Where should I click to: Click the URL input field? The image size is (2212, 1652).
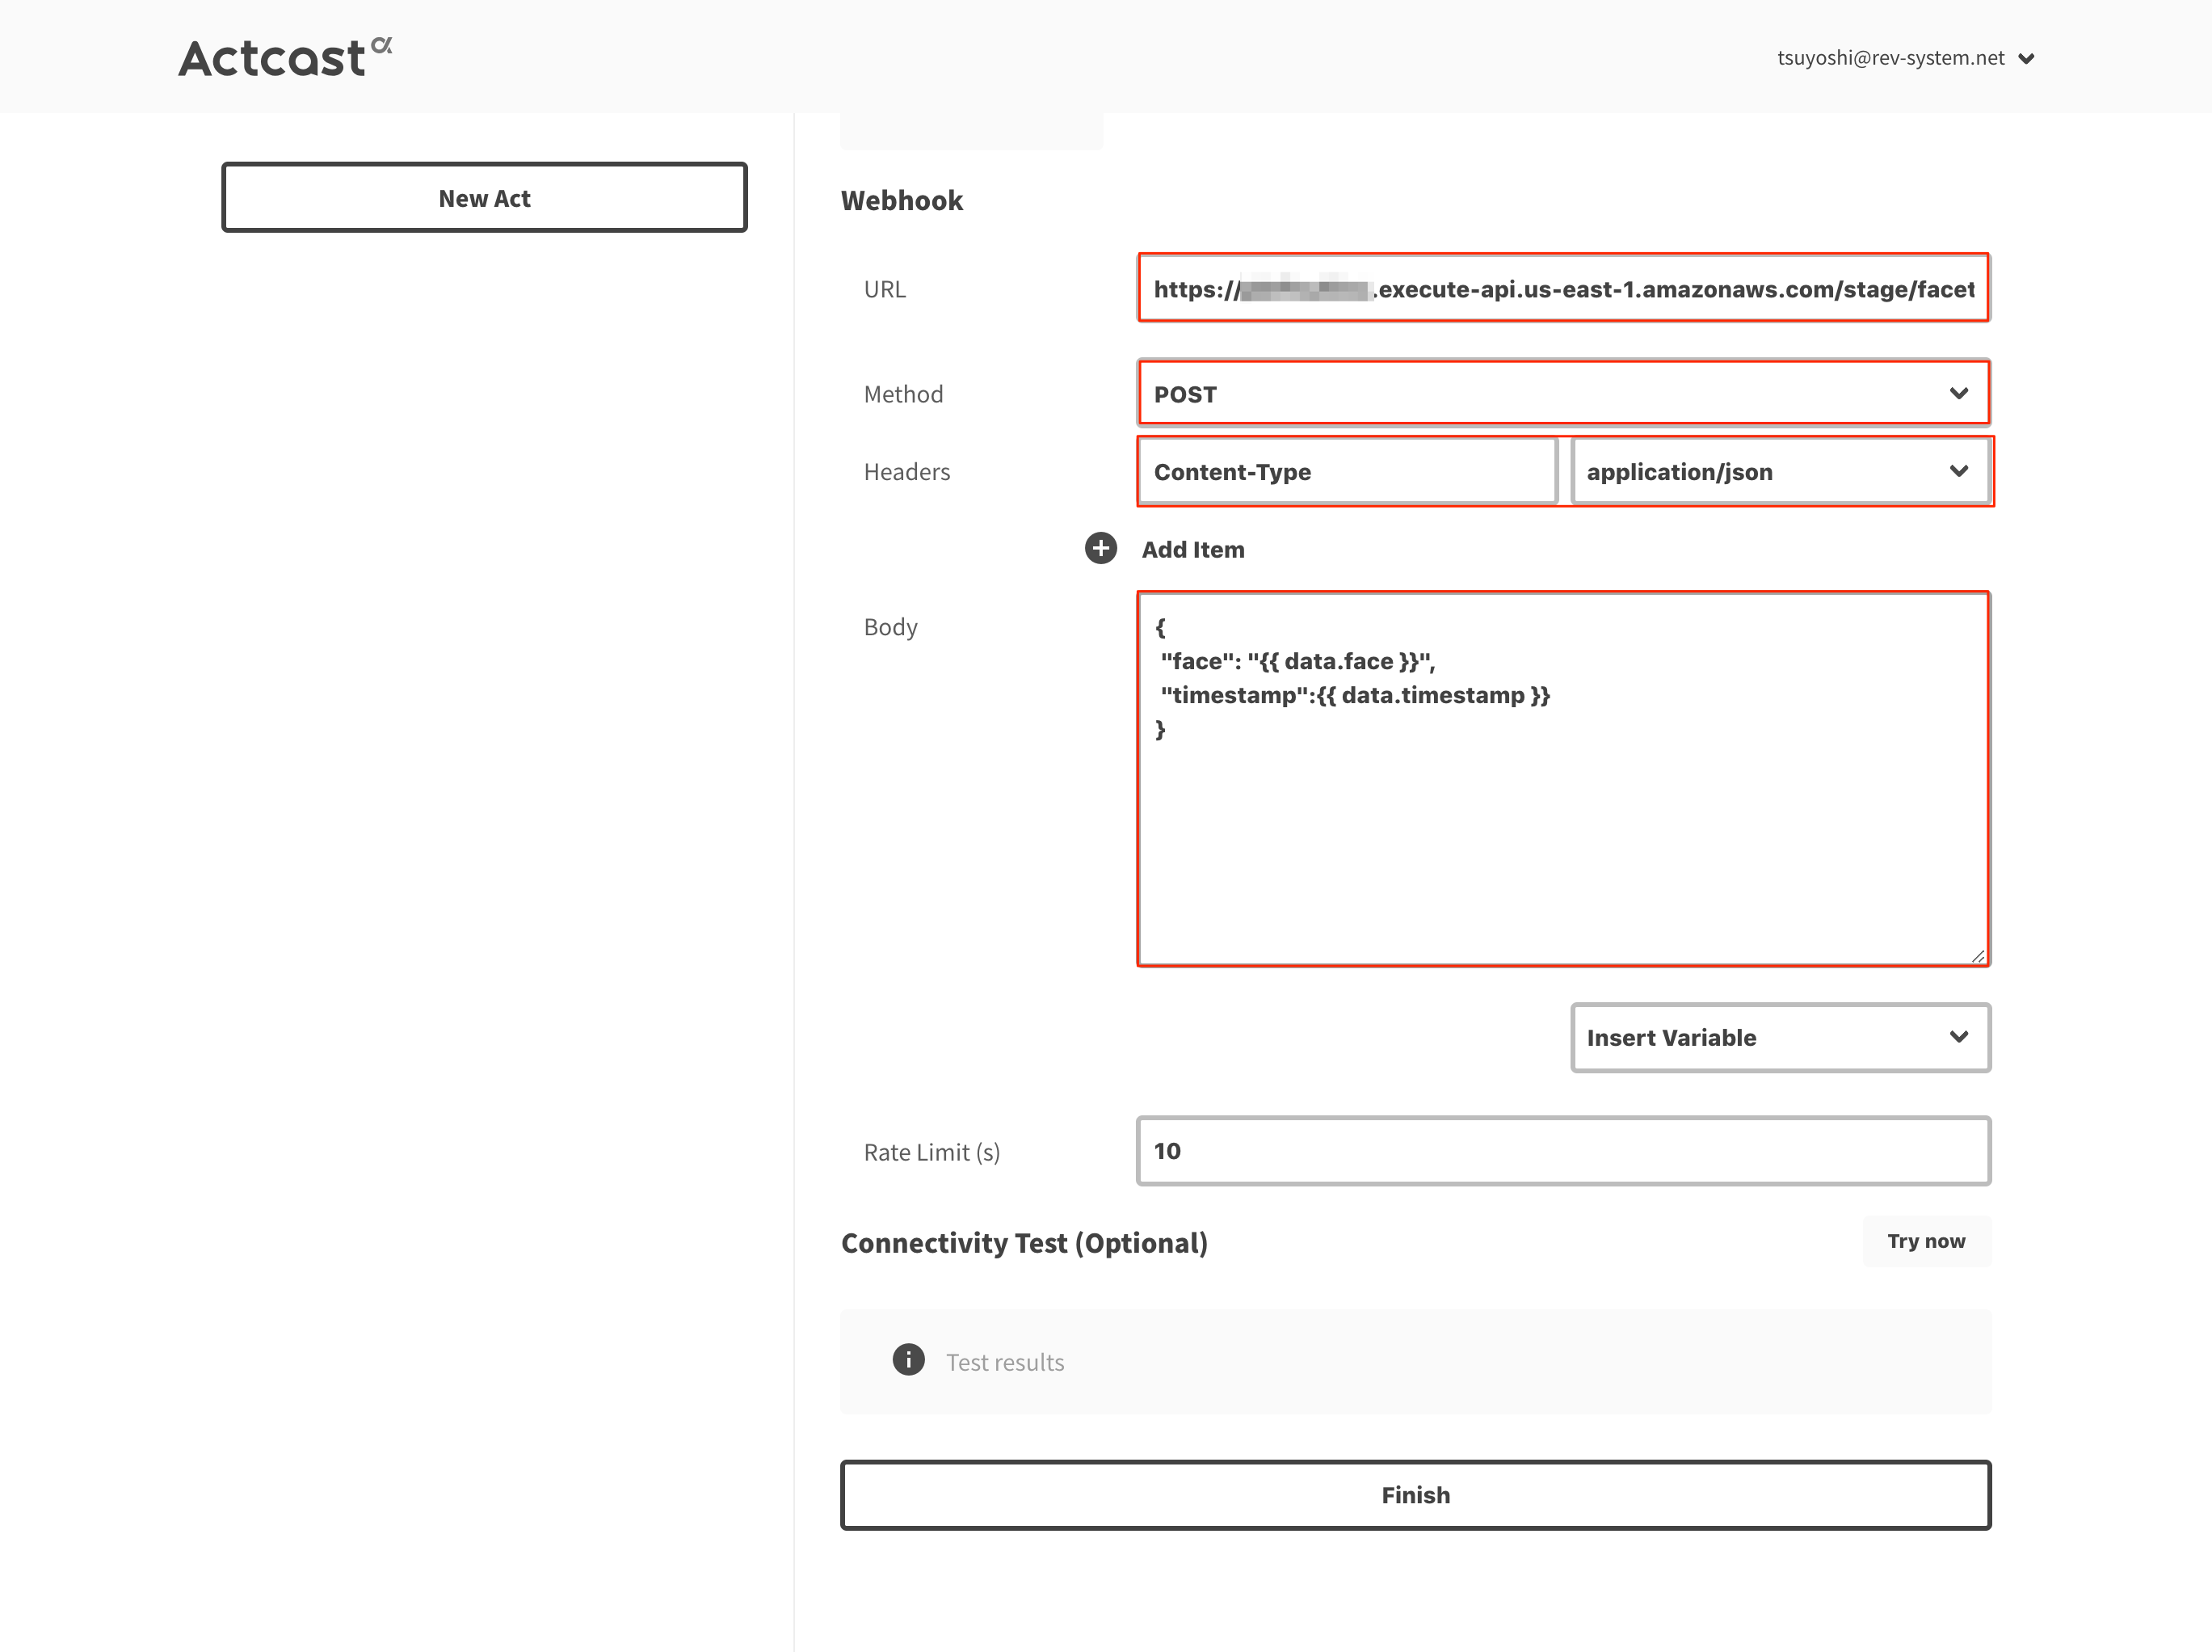1563,289
